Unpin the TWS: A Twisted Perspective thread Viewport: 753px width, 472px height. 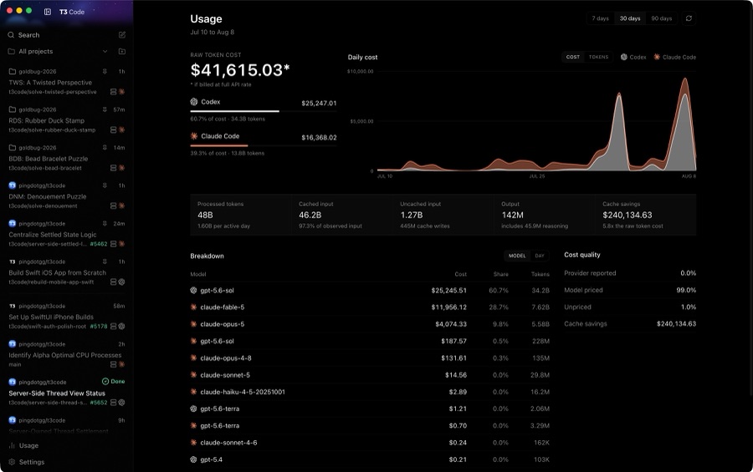[x=105, y=72]
